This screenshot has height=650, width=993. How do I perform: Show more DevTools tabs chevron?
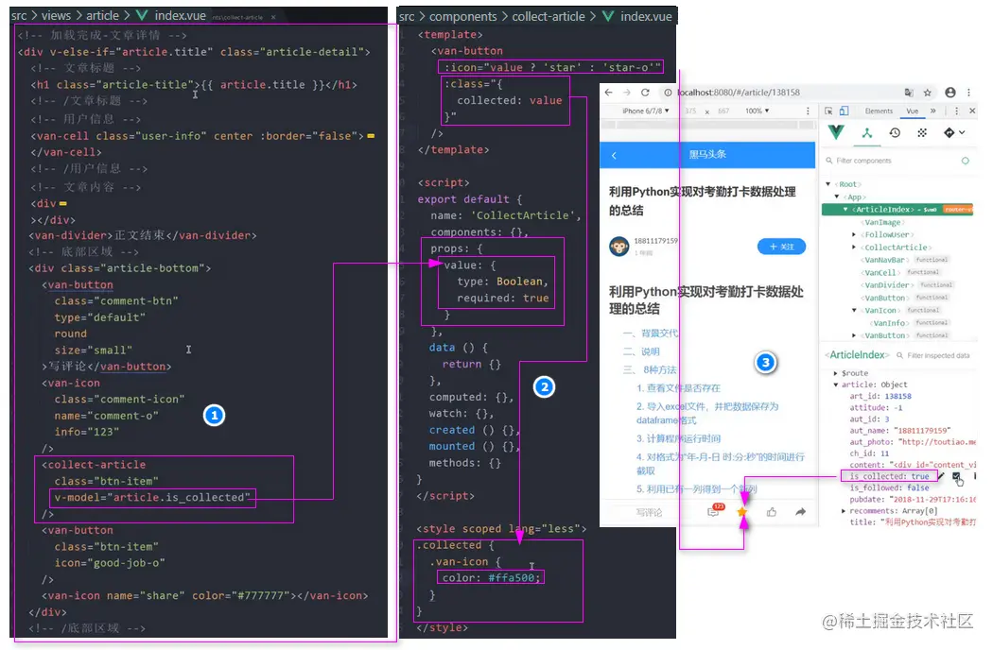click(x=932, y=111)
